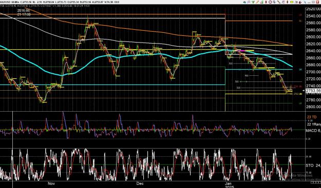Click the black vertical arrow tool icon
This screenshot has height=188, width=321.
tap(287, 2)
